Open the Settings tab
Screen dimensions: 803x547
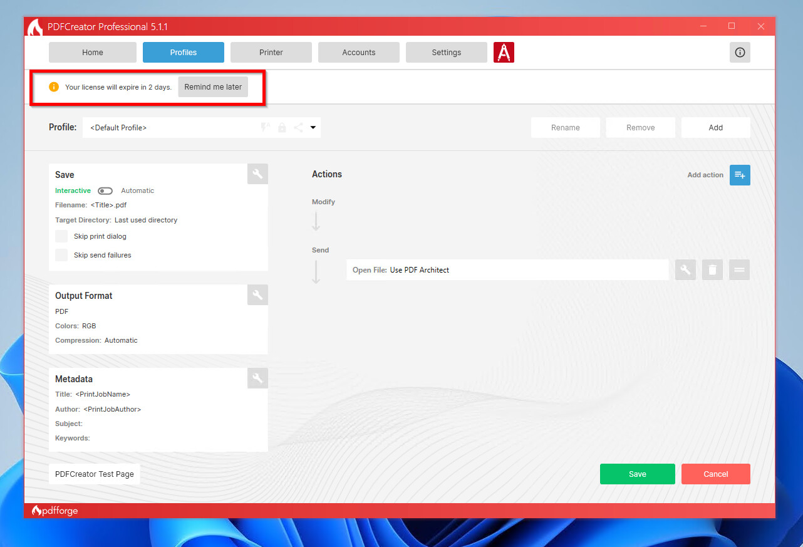coord(447,53)
